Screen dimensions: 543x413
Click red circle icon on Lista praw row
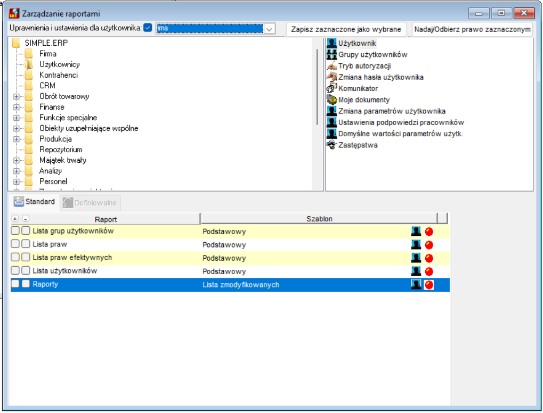tap(429, 245)
